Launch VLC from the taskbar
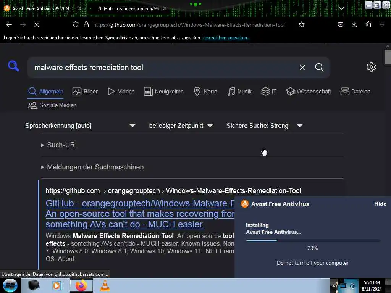 tap(105, 285)
